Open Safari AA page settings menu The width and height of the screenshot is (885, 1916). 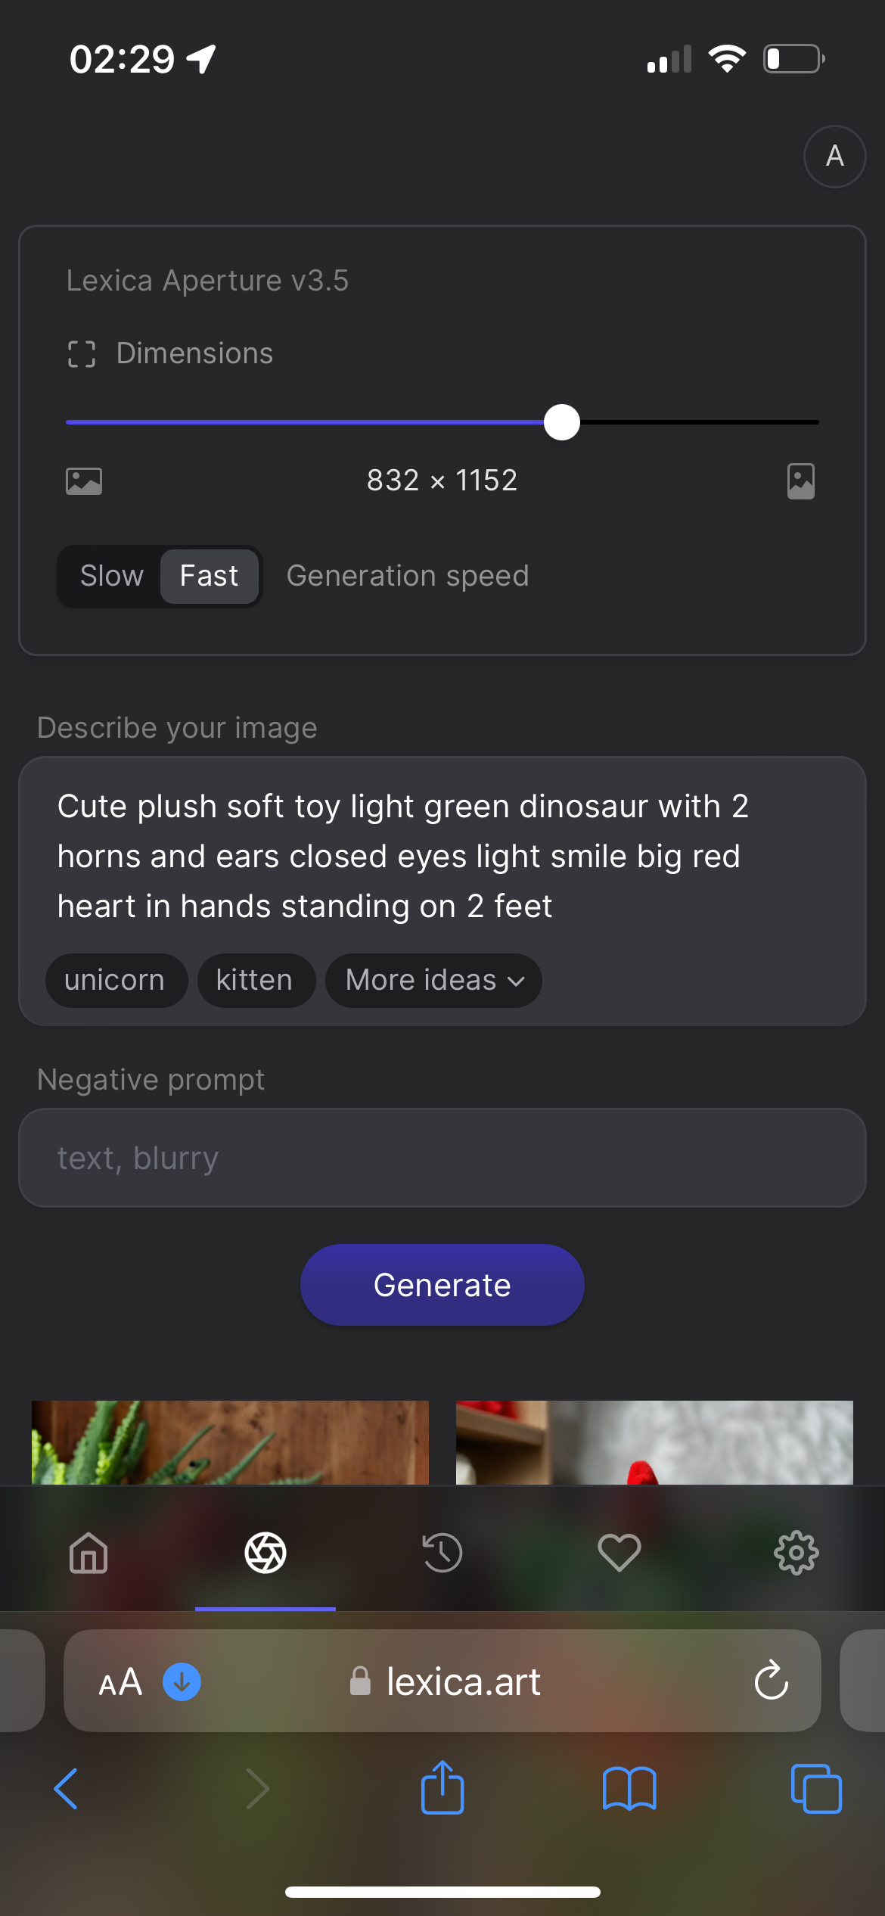pyautogui.click(x=120, y=1681)
